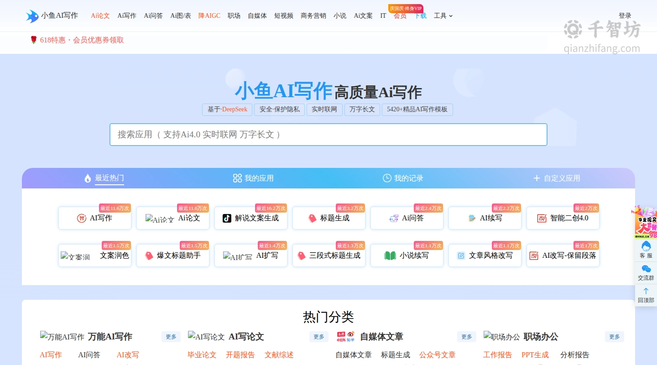
Task: Open the 下载 navigation item
Action: coord(420,16)
